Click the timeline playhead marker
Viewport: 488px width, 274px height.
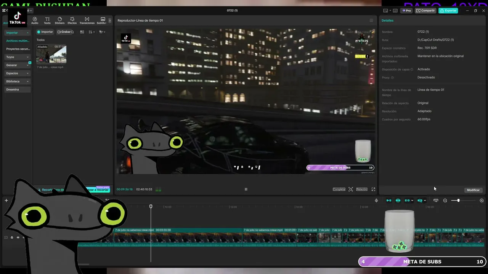click(x=151, y=206)
